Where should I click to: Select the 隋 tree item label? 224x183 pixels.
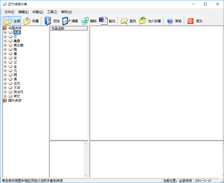(x=15, y=49)
